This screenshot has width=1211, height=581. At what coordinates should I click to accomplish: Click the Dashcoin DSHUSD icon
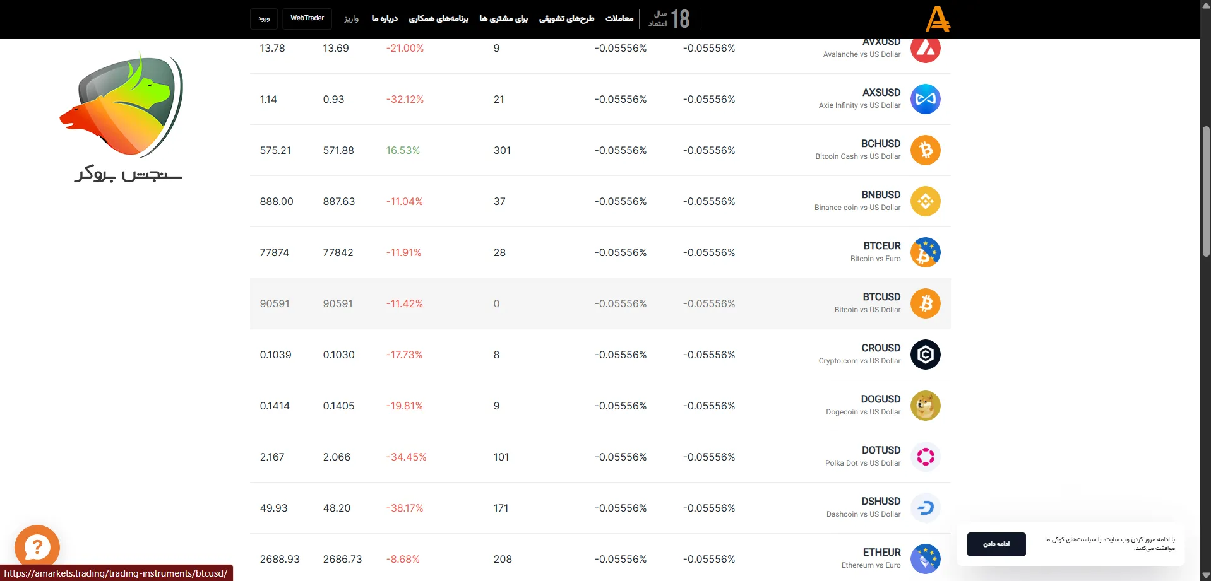[925, 508]
